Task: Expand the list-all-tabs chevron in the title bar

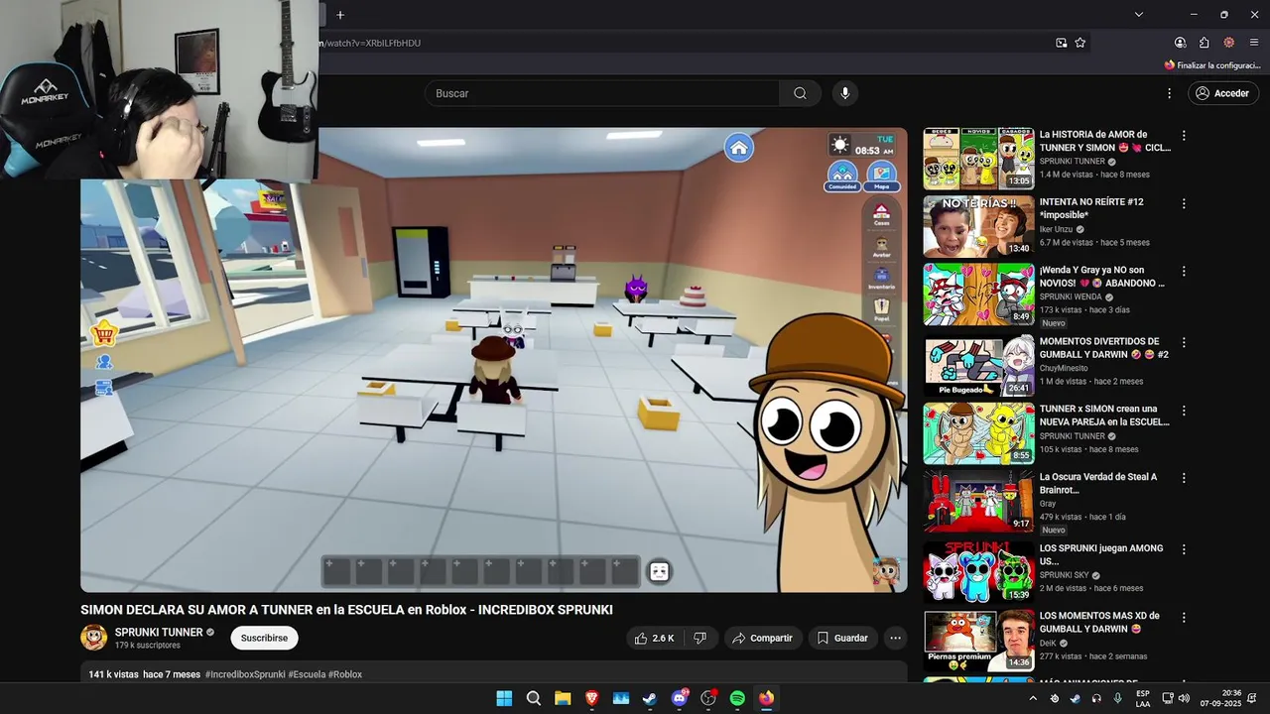Action: [x=1139, y=15]
